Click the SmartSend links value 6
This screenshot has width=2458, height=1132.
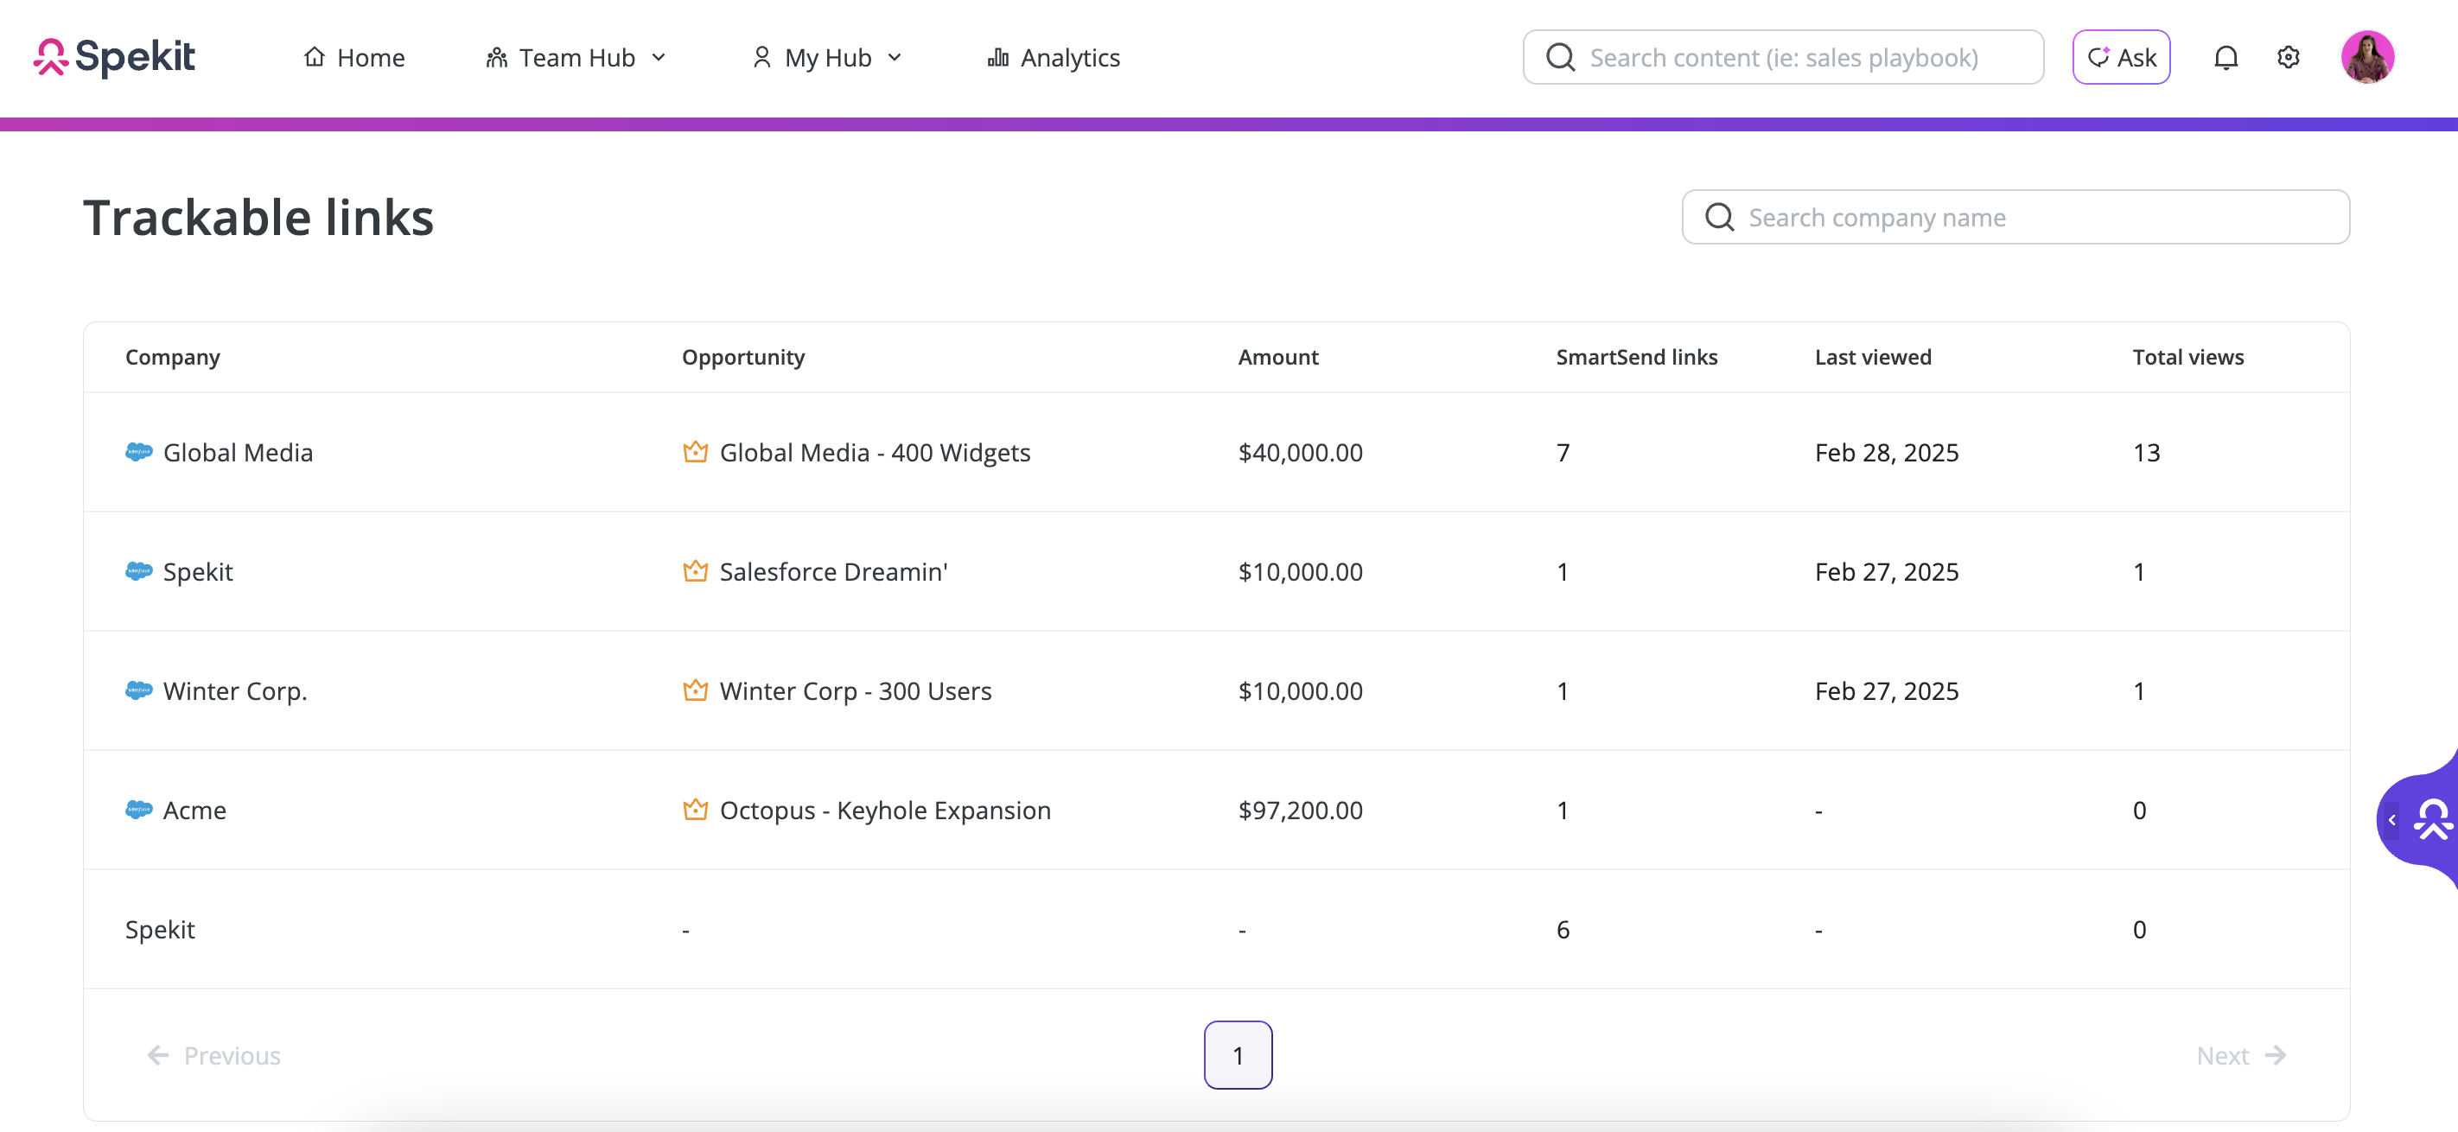[1562, 930]
